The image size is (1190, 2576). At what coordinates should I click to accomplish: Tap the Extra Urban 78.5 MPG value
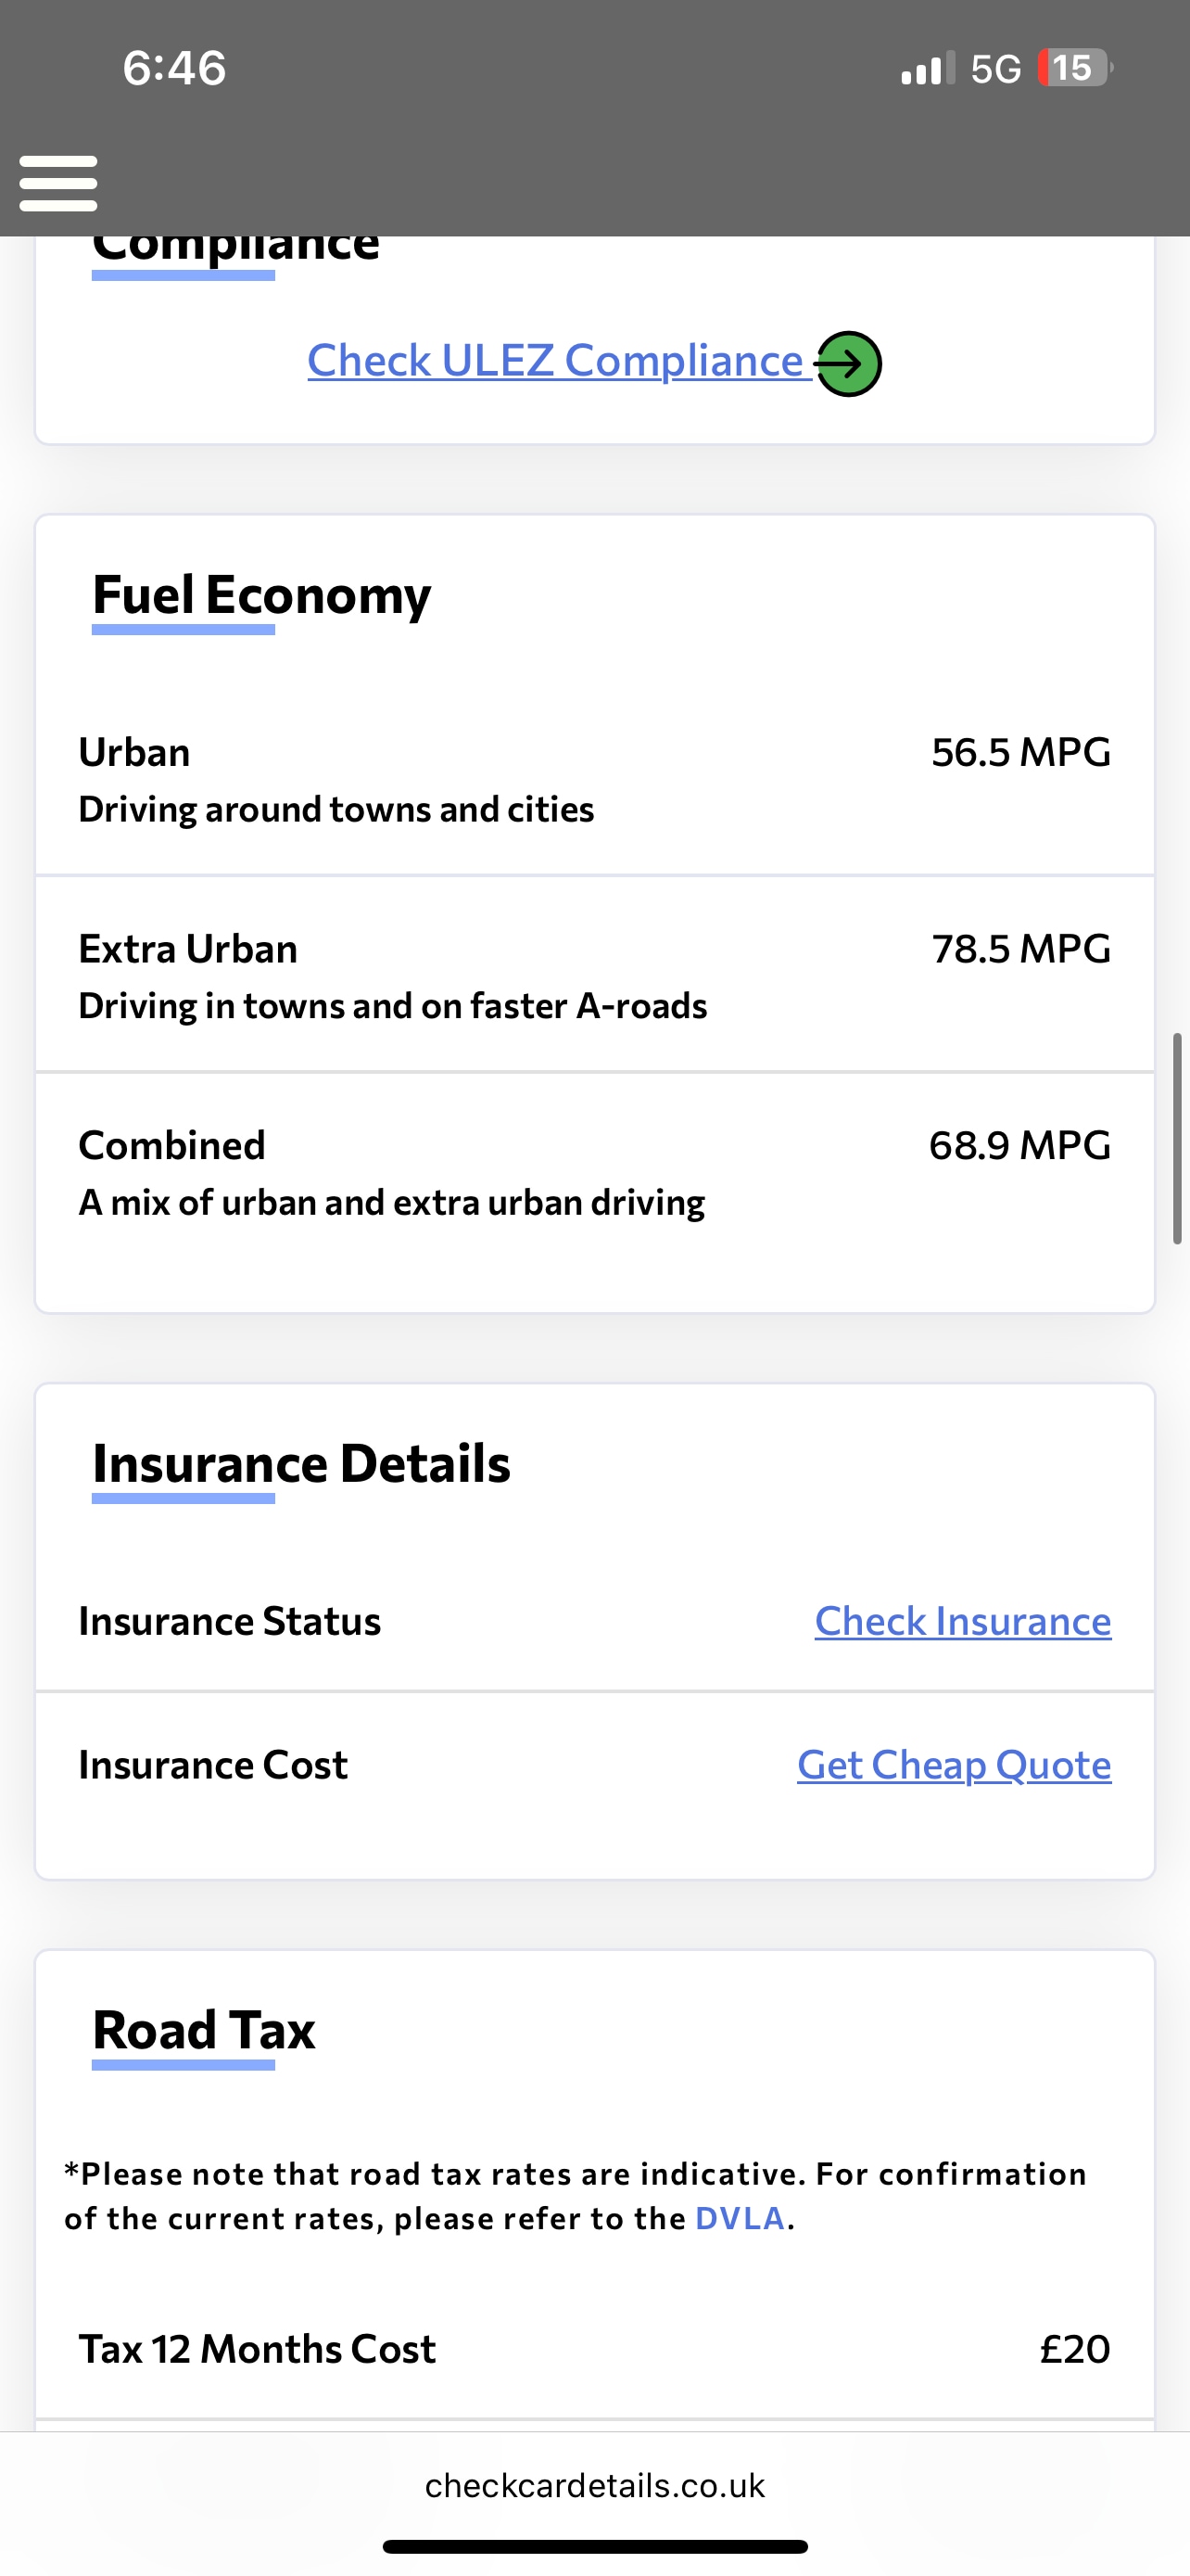1020,949
